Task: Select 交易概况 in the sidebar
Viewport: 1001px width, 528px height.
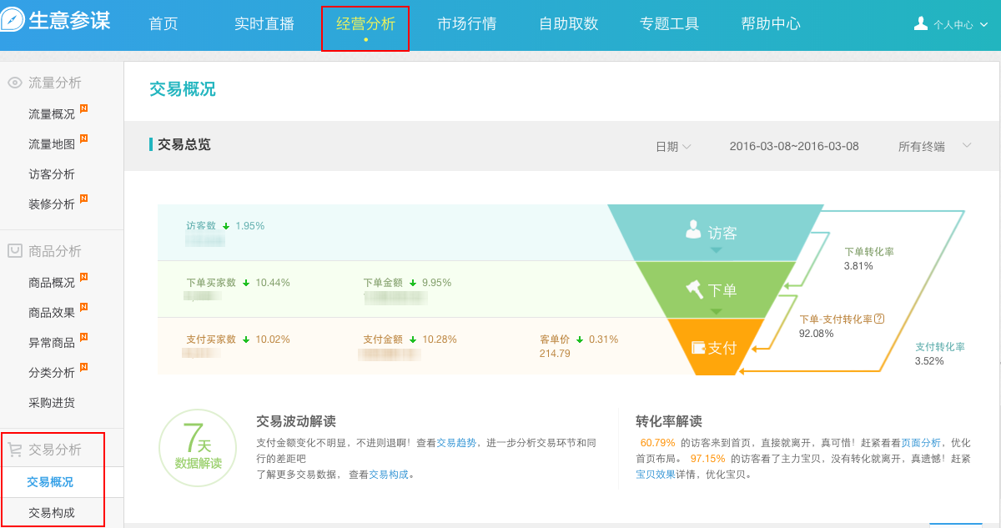Action: pos(50,482)
